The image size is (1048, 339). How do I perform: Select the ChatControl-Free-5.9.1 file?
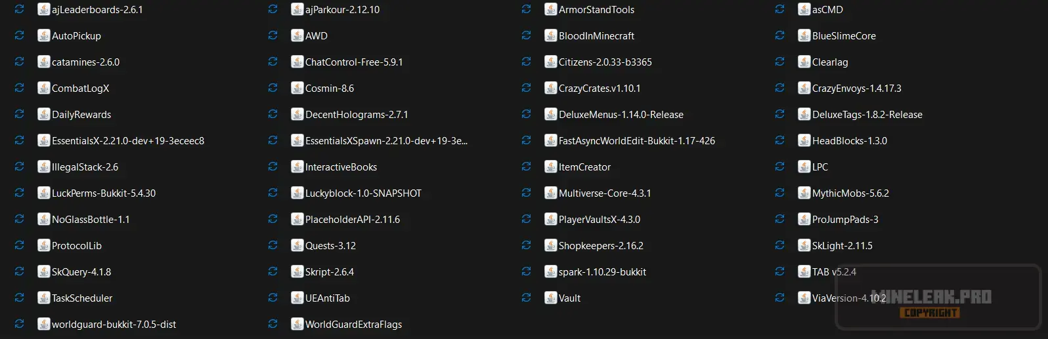point(353,62)
